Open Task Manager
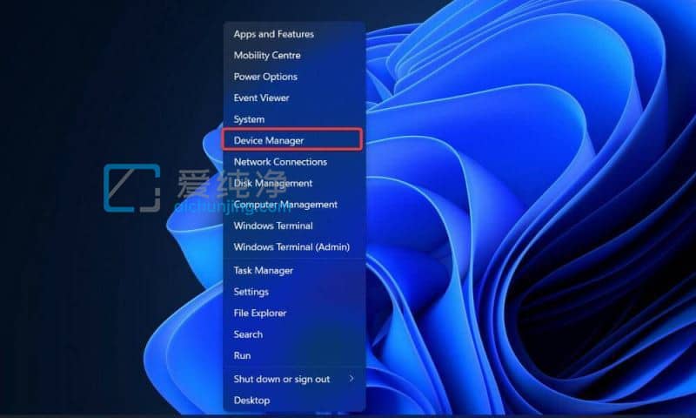This screenshot has height=418, width=696. pyautogui.click(x=263, y=271)
